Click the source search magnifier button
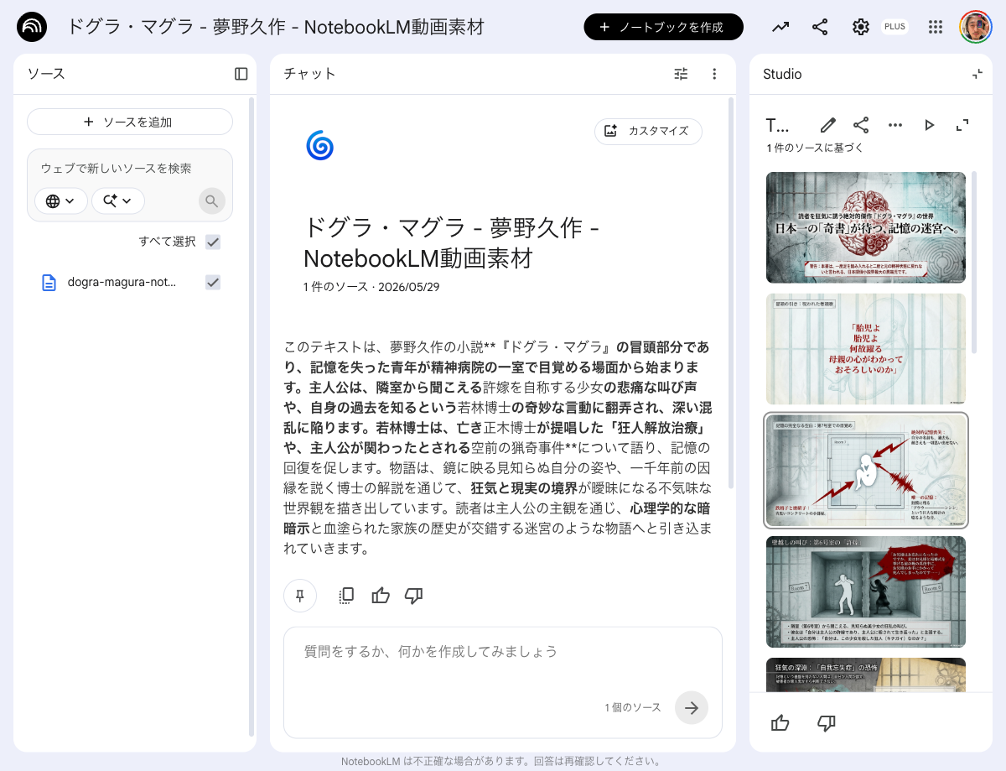This screenshot has width=1006, height=771. coord(212,201)
